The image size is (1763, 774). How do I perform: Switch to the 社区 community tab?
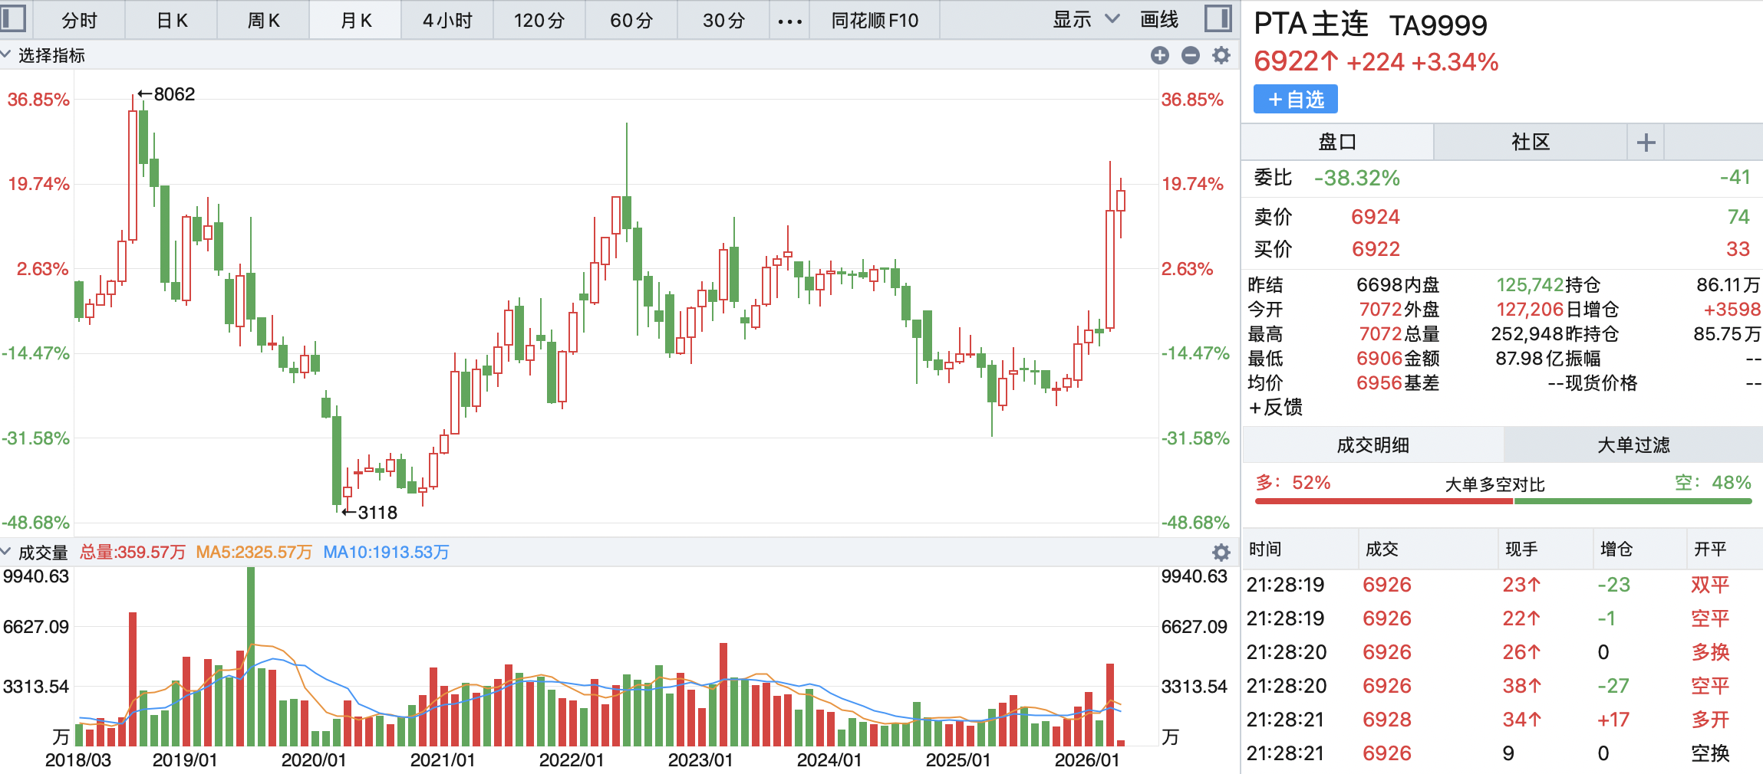(x=1530, y=143)
